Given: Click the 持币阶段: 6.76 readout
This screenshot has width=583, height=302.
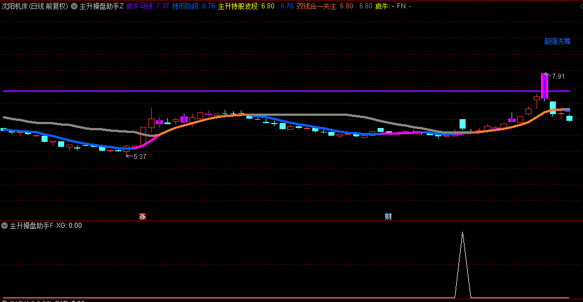Looking at the screenshot, I should pos(194,6).
